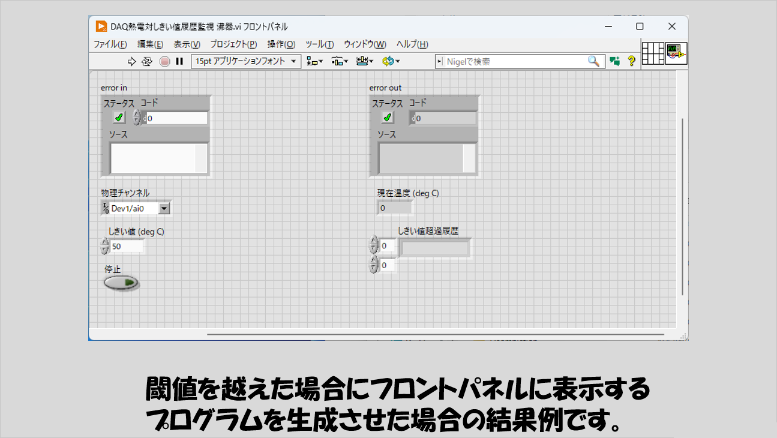Pause execution with the Pause icon
Viewport: 777px width, 438px height.
pos(179,61)
